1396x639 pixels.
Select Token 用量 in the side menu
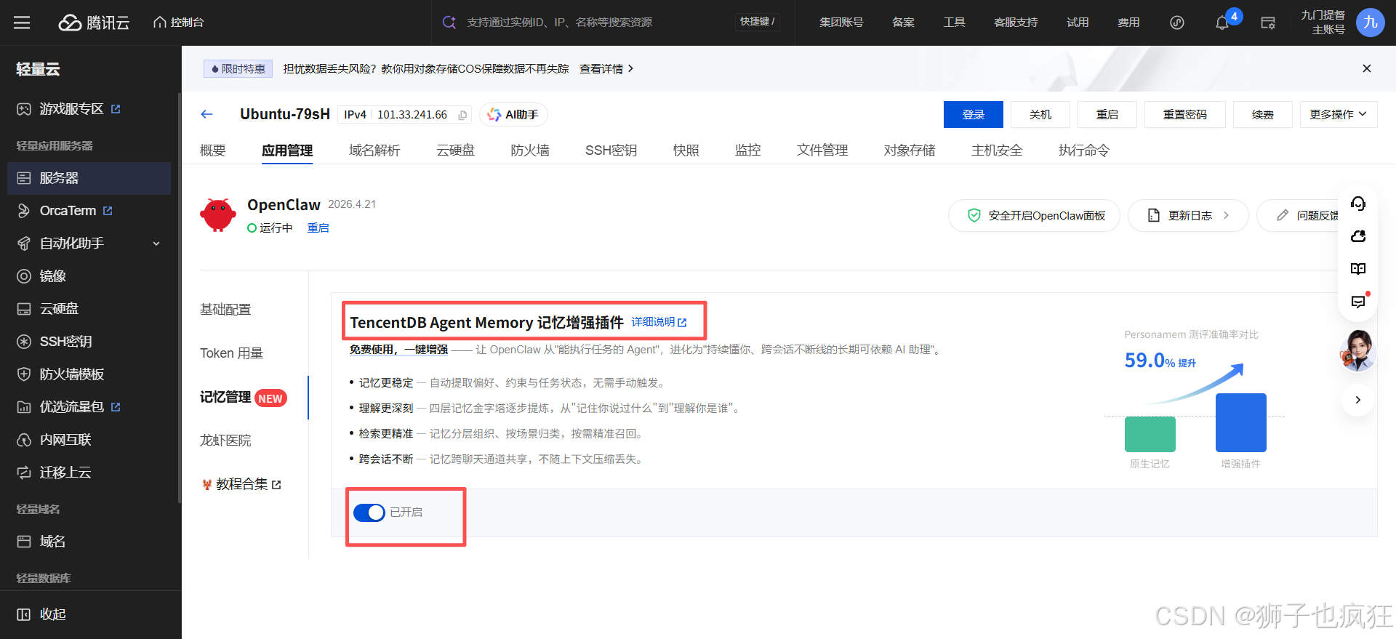232,353
